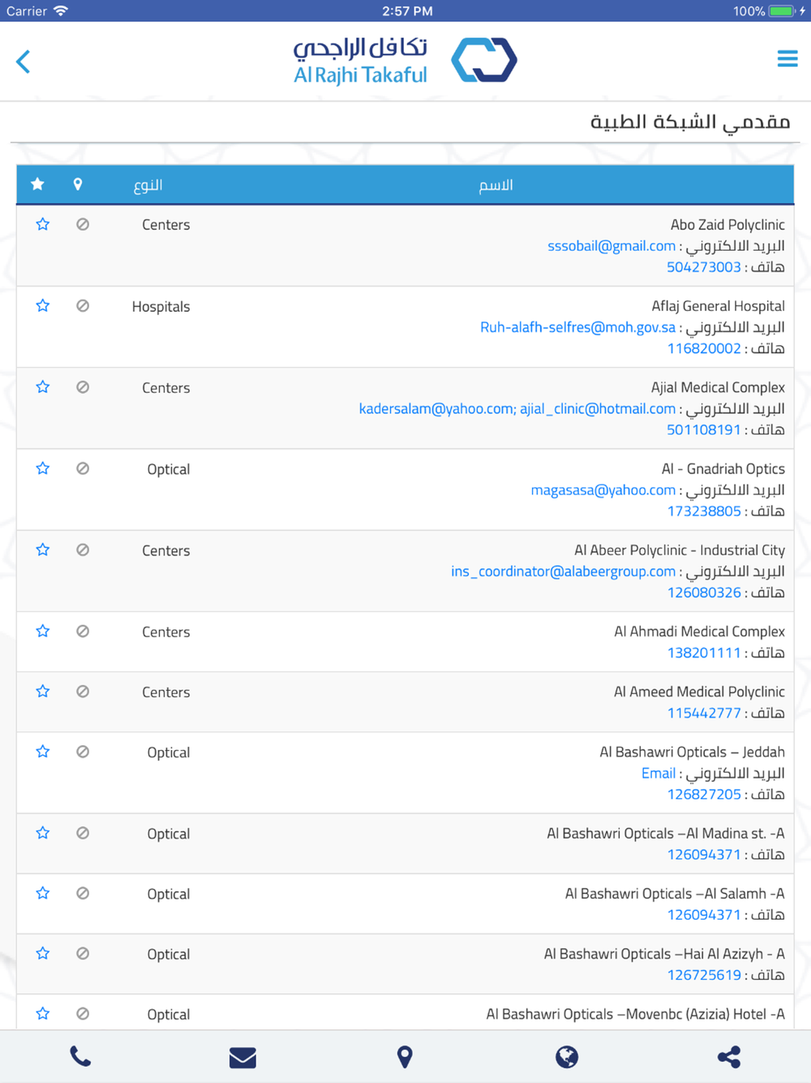Screen dimensions: 811x1083
Task: Call Al Ahmadi number 138201111
Action: (x=704, y=652)
